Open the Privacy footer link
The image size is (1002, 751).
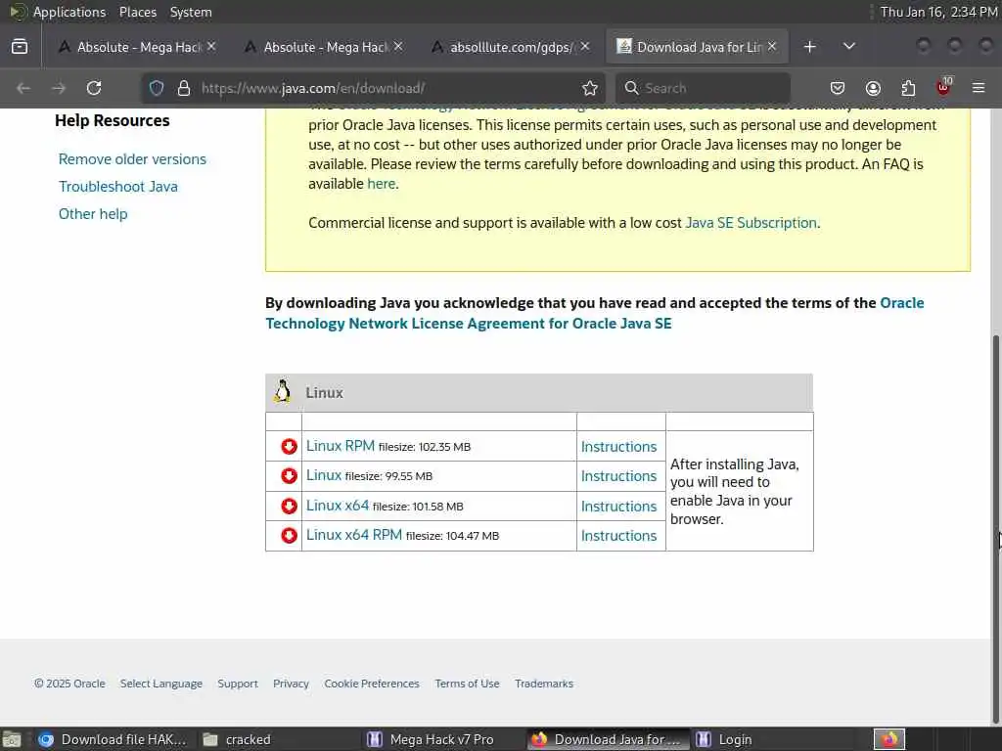(291, 684)
